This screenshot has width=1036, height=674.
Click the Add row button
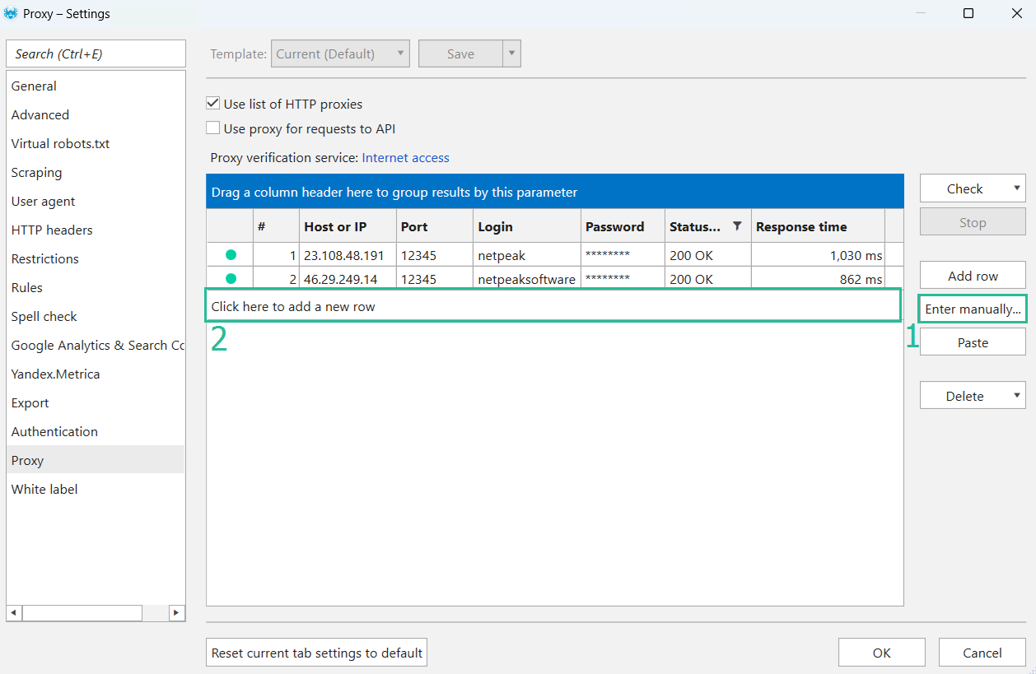pos(973,276)
